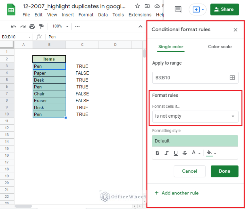
Task: Open the 'Is not empty' condition dropdown
Action: tap(195, 116)
